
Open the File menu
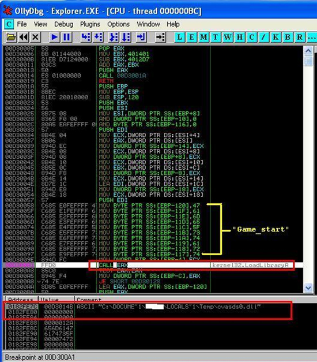click(x=22, y=24)
